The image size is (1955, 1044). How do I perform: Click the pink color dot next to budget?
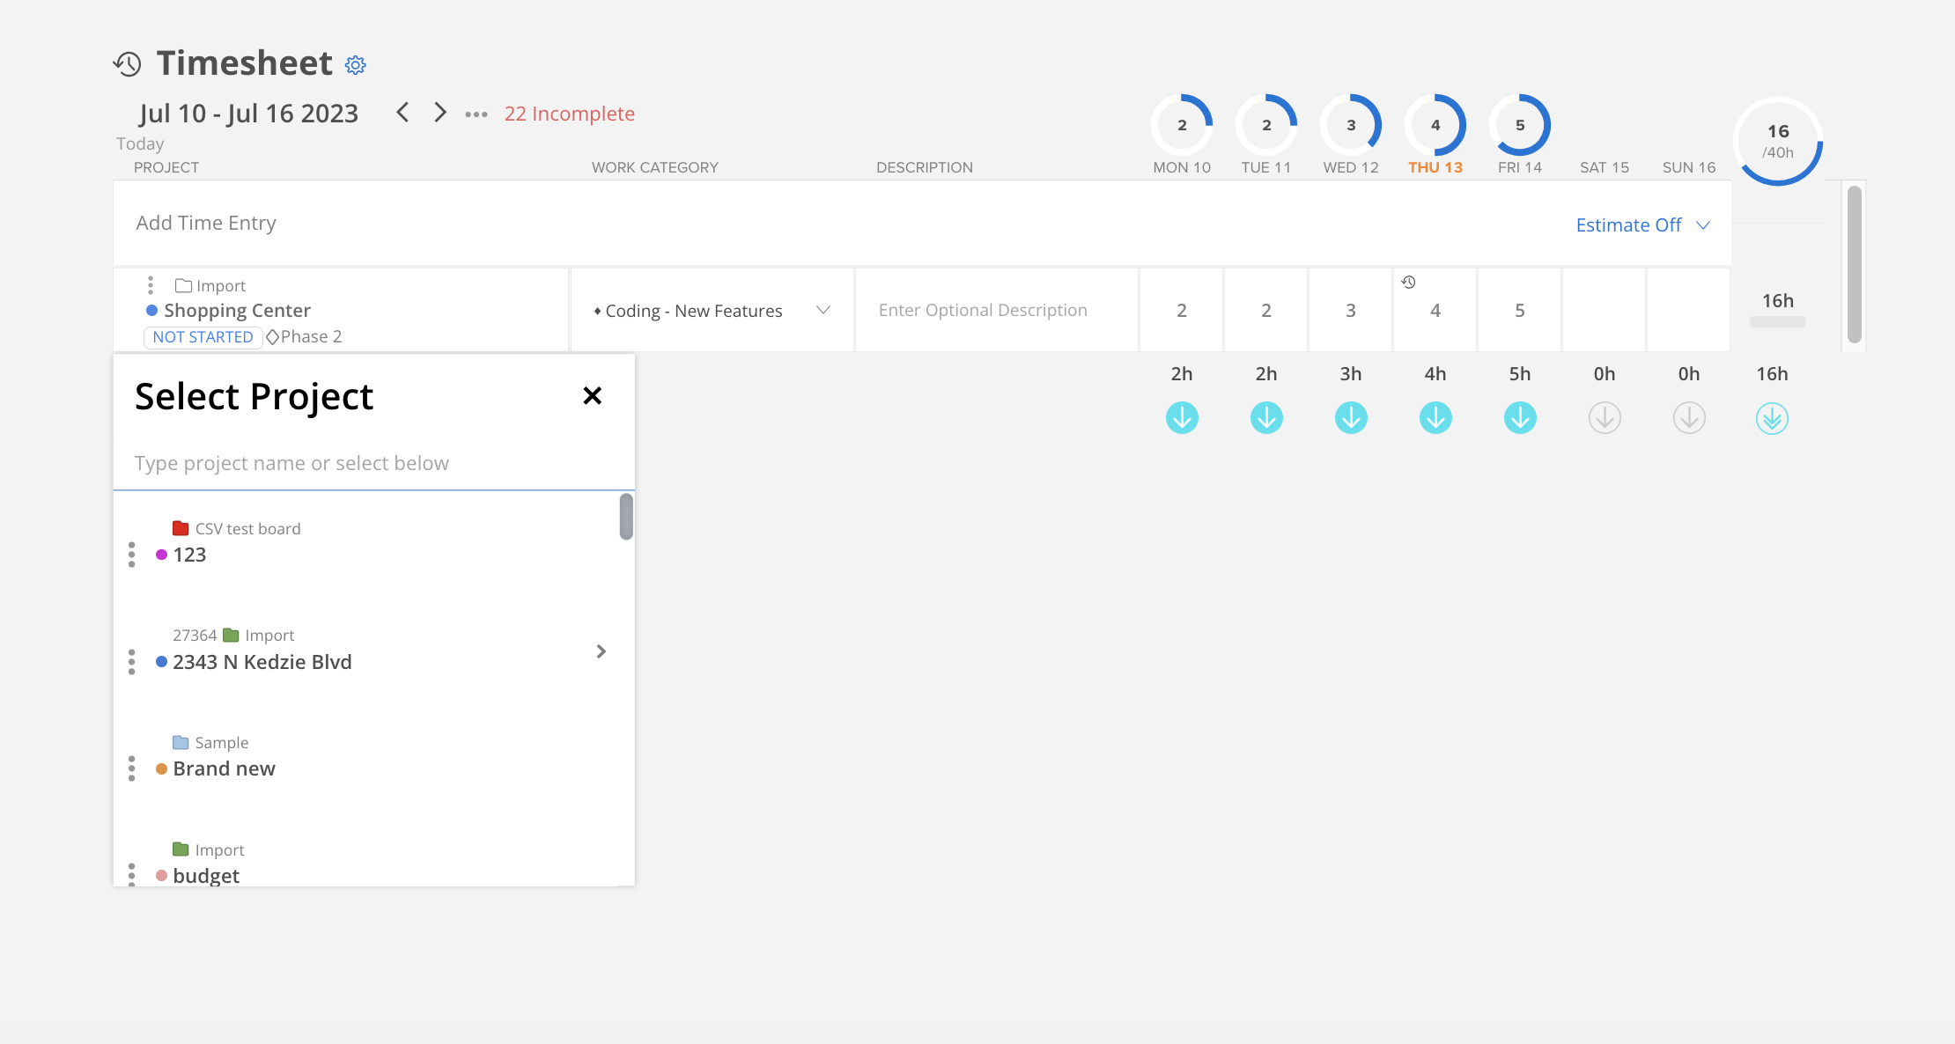pos(162,875)
